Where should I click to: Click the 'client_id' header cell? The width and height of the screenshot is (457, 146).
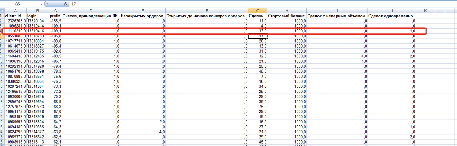click(x=15, y=16)
